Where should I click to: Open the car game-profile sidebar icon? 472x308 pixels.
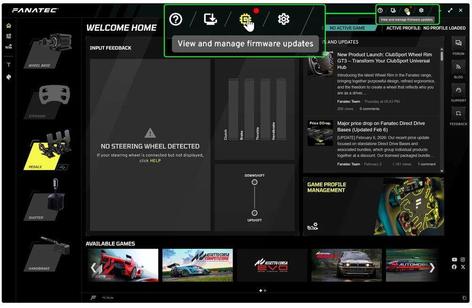8,47
